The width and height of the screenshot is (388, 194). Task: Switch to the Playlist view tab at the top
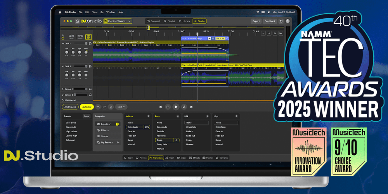pyautogui.click(x=170, y=21)
